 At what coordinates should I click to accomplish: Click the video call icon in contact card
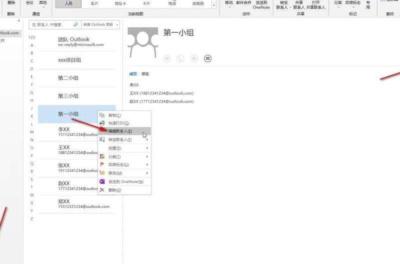click(x=194, y=58)
